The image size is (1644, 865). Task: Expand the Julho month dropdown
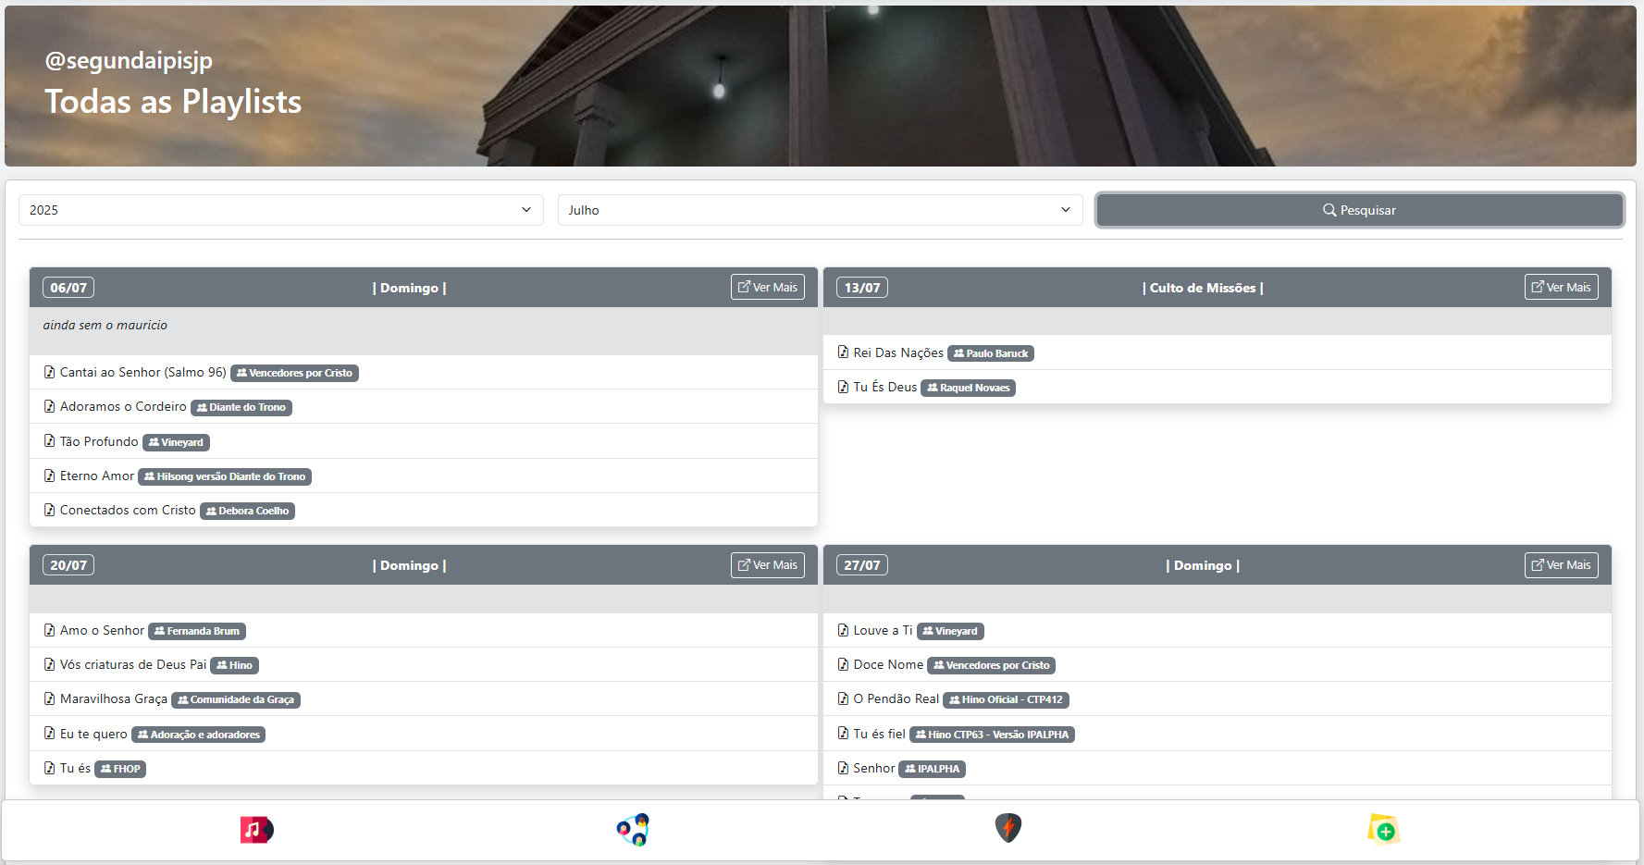pyautogui.click(x=819, y=210)
